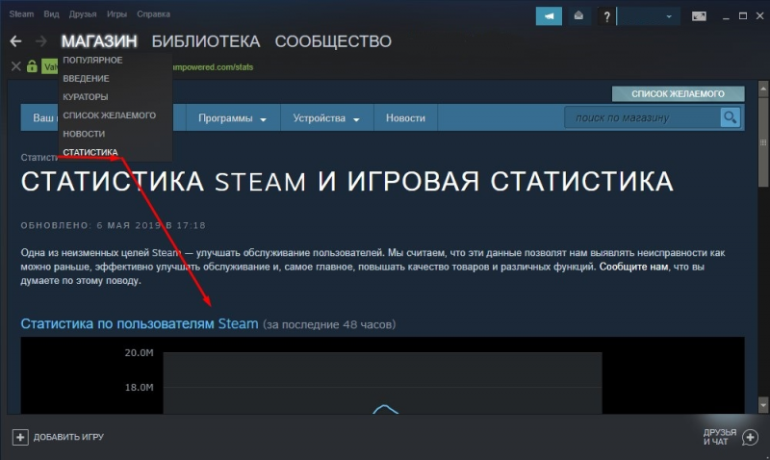Open the Друзья menu
This screenshot has height=460, width=770.
[x=83, y=14]
